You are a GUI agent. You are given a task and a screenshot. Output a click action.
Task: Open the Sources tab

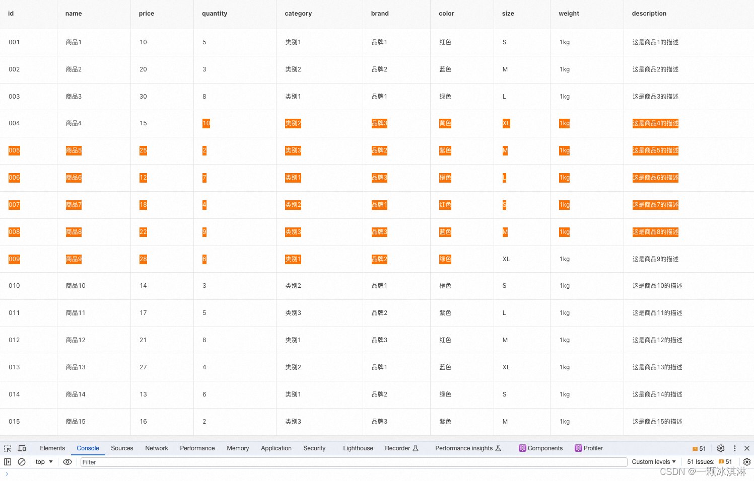pyautogui.click(x=122, y=448)
